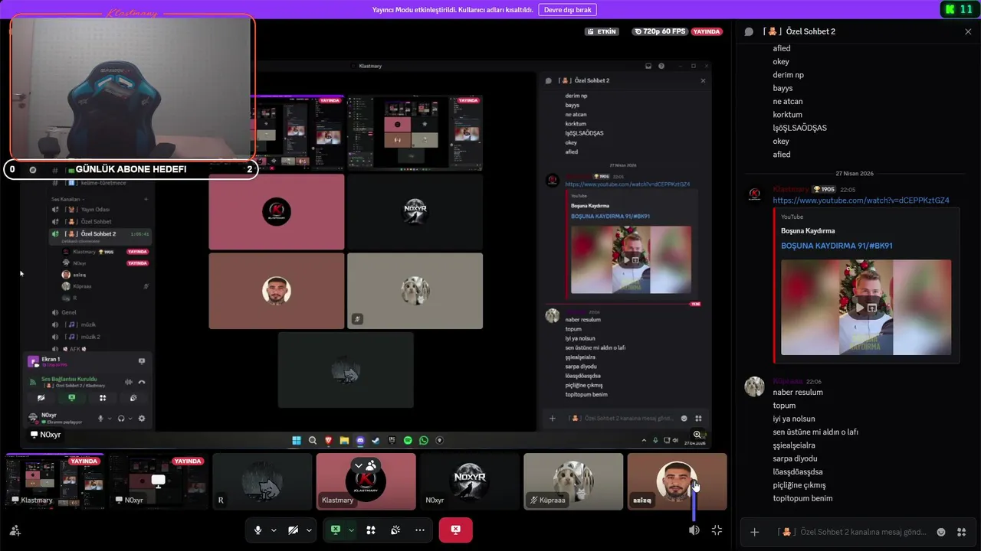This screenshot has width=981, height=551.
Task: Close the Özel Sohbet 2 chat panel
Action: pos(968,31)
